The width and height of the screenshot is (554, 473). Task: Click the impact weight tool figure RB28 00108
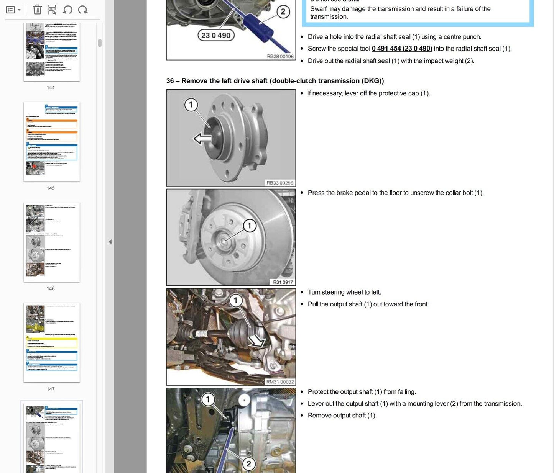[231, 30]
